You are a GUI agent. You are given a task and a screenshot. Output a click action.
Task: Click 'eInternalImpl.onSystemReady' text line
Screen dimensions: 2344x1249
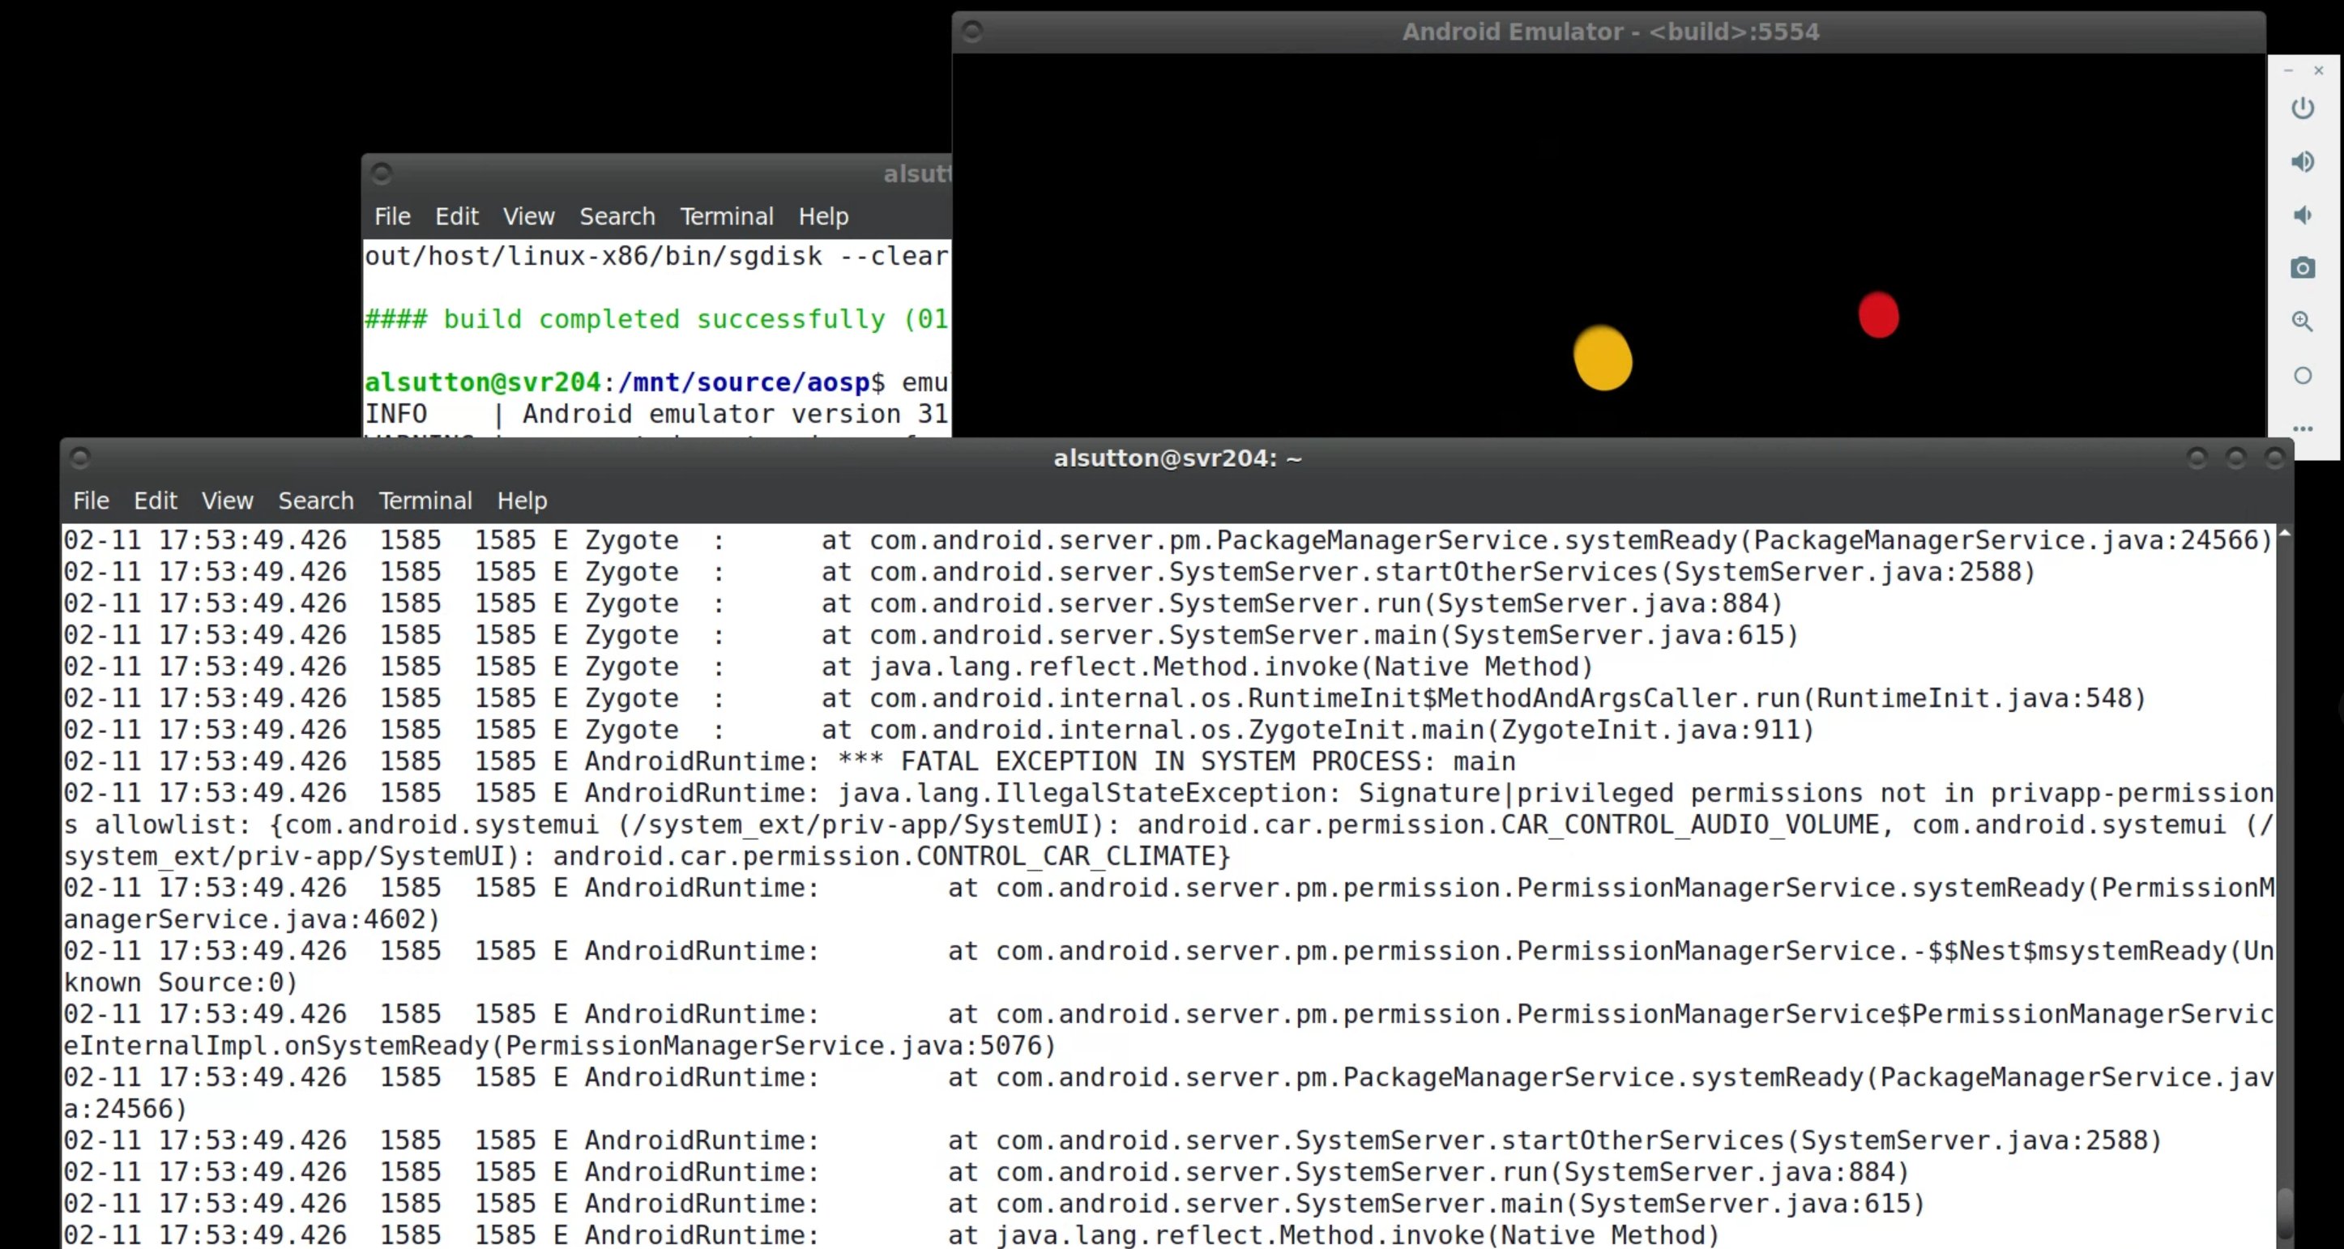click(560, 1047)
